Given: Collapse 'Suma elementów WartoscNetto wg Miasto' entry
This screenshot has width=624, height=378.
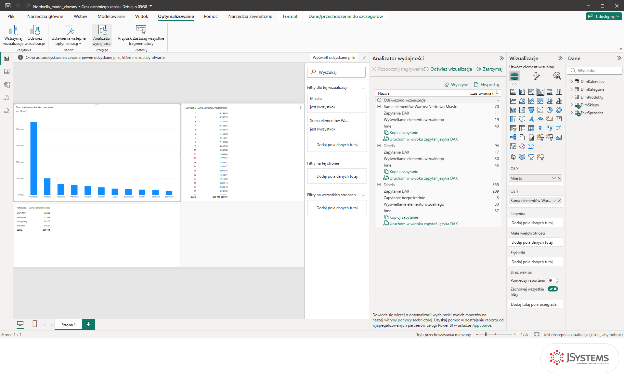Looking at the screenshot, I should (x=379, y=107).
